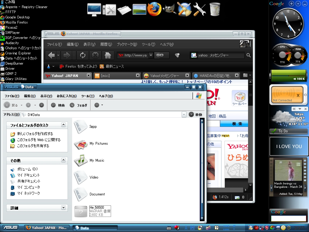Toggle Folders pane in Data window
Viewport: 309px width, 232px height.
78,105
